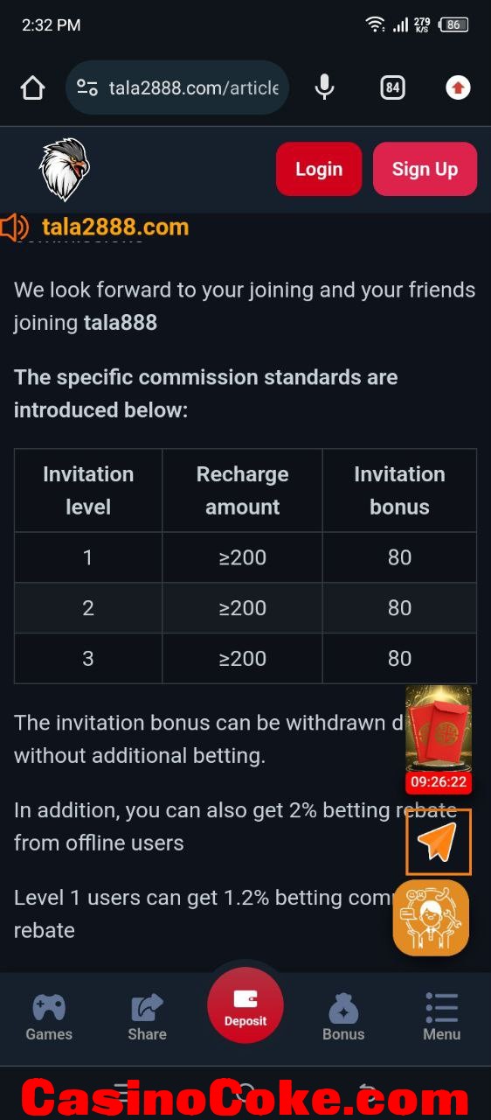Open the tab switcher showing 84
The width and height of the screenshot is (491, 1120).
392,87
